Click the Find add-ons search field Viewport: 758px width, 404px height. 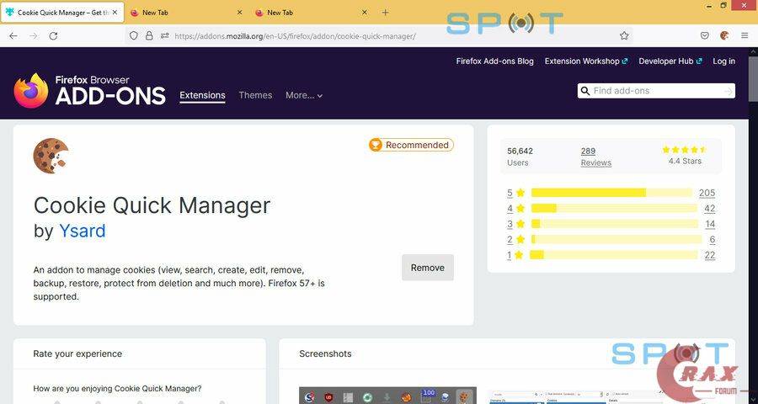[x=656, y=91]
